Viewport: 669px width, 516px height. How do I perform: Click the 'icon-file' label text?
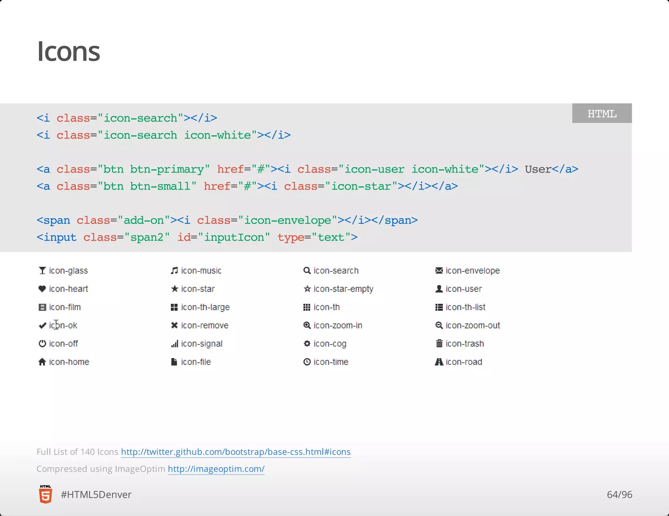point(196,362)
